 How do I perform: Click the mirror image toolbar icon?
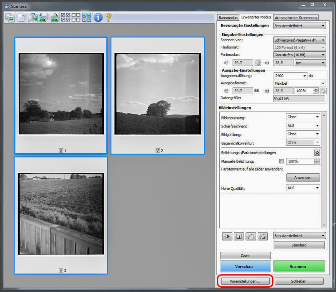[x=32, y=18]
